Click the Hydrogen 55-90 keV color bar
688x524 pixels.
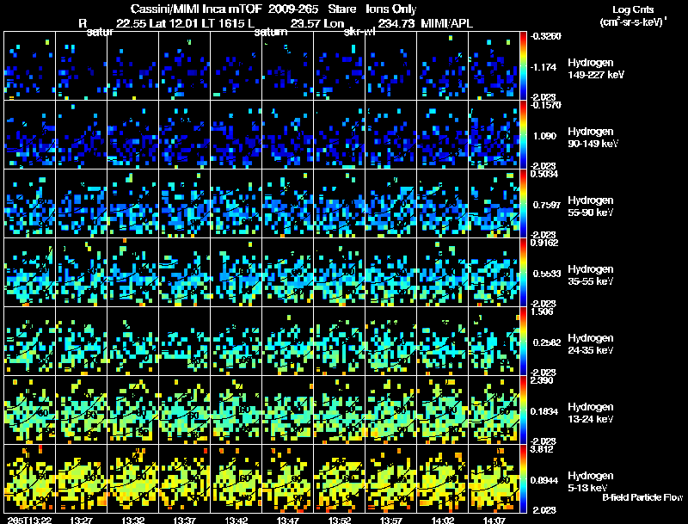tap(523, 204)
